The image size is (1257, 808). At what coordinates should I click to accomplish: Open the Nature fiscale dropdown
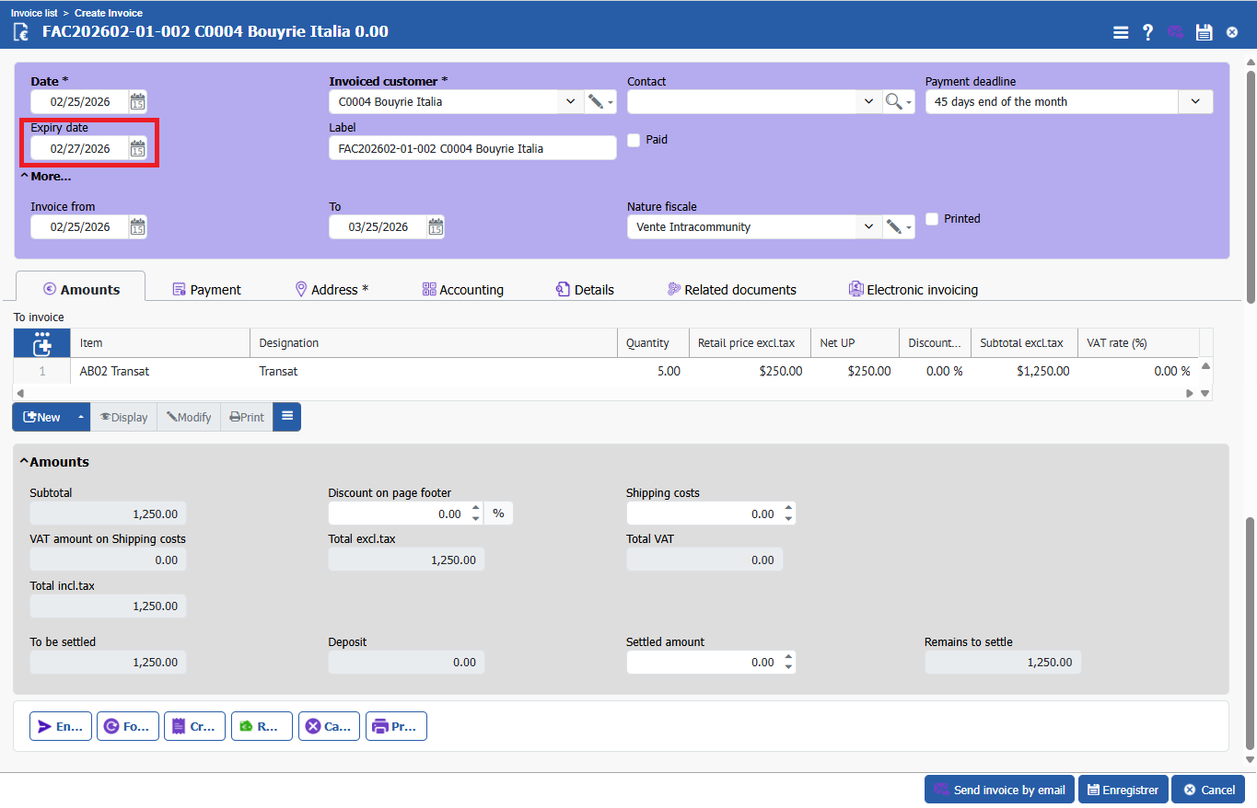point(868,226)
